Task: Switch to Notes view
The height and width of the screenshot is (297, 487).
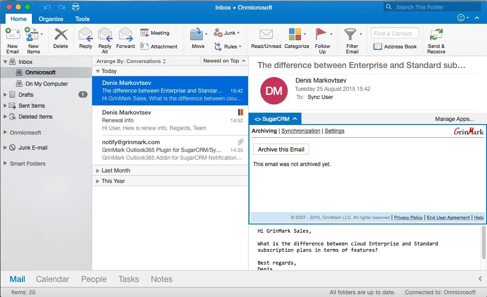Action: 161,279
